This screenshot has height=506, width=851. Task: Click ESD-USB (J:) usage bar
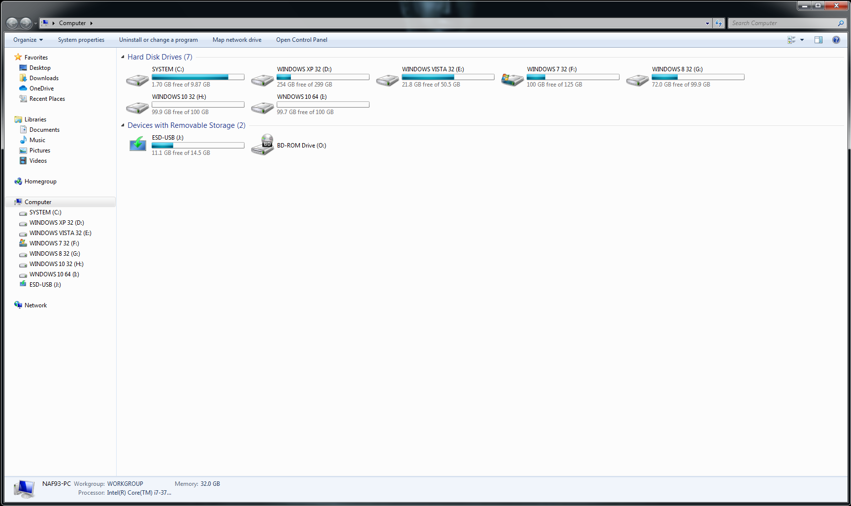pos(198,146)
